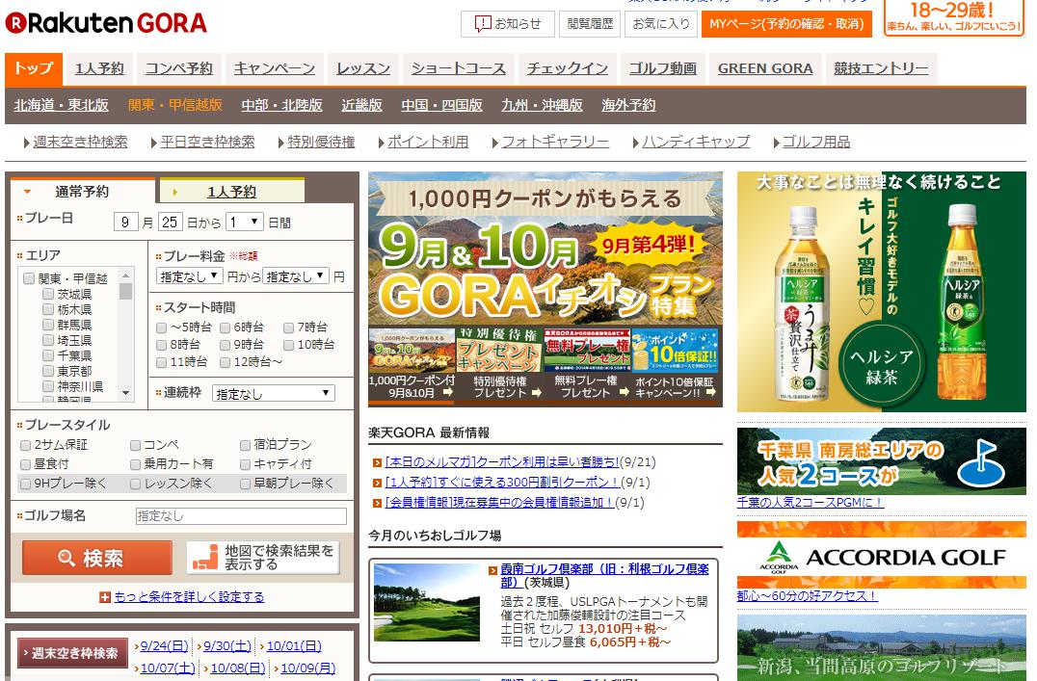Click the 閲覧履歴 button

point(590,24)
